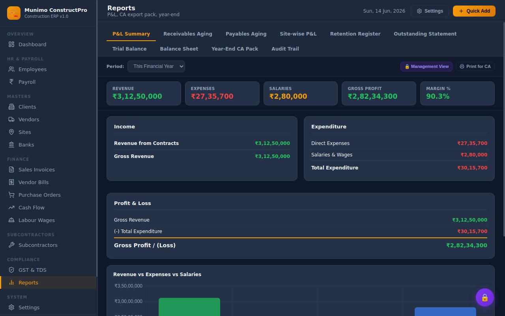Click the blue bar in the chart
The image size is (505, 316).
point(445,312)
